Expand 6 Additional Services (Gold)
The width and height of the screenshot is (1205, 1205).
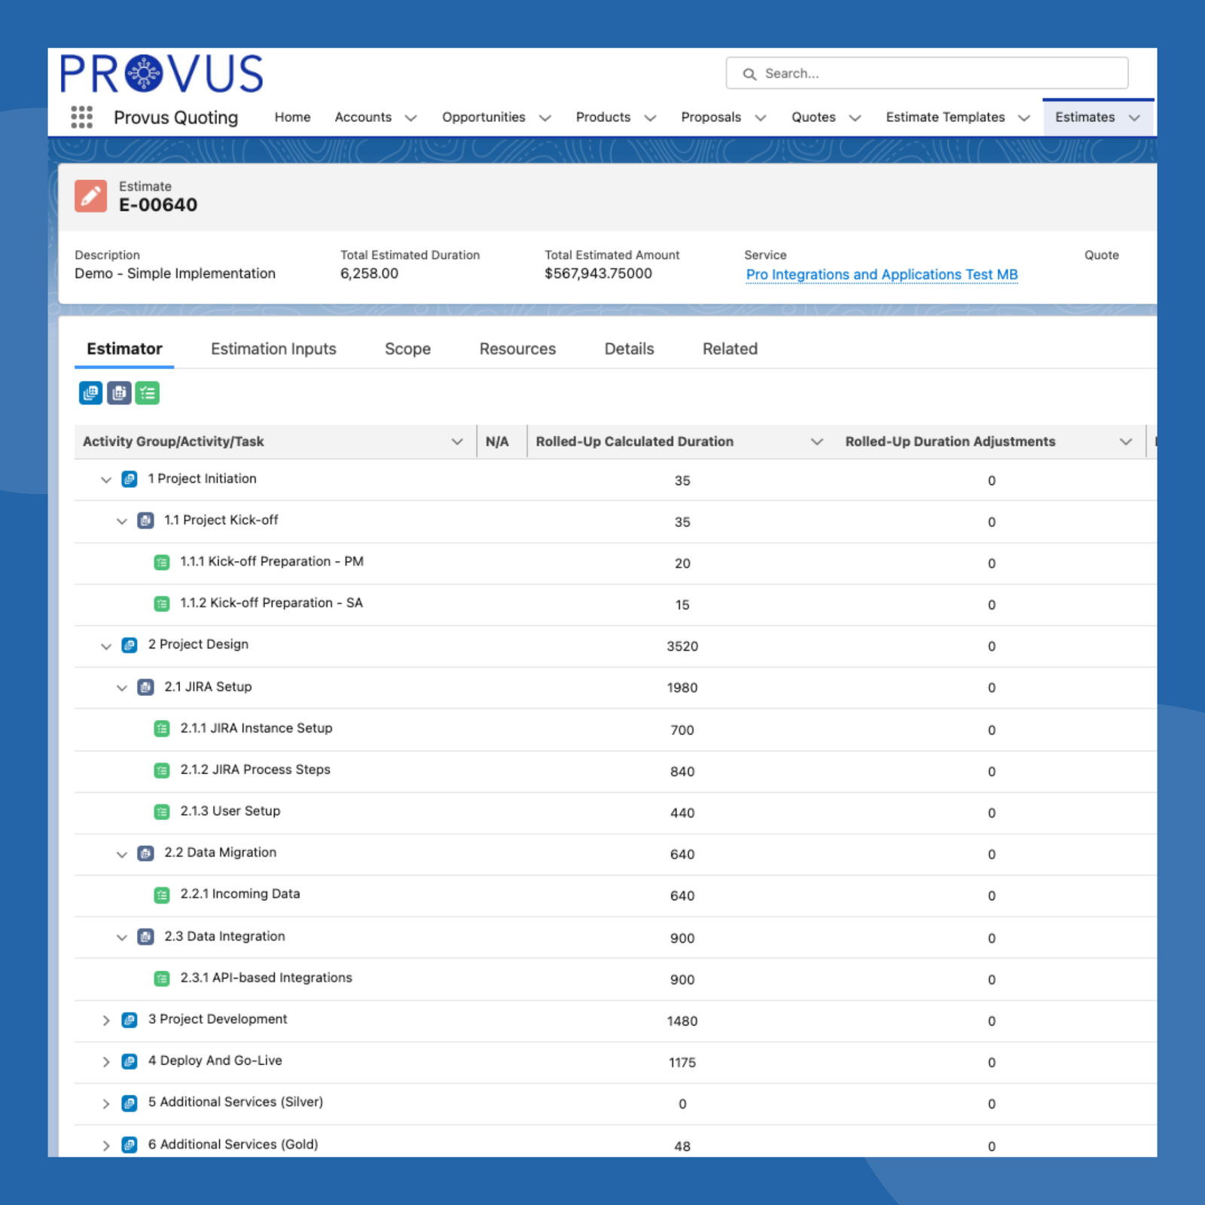pyautogui.click(x=106, y=1146)
